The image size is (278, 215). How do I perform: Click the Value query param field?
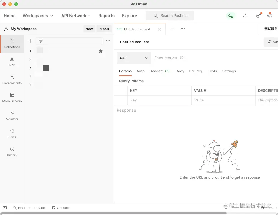click(x=223, y=100)
